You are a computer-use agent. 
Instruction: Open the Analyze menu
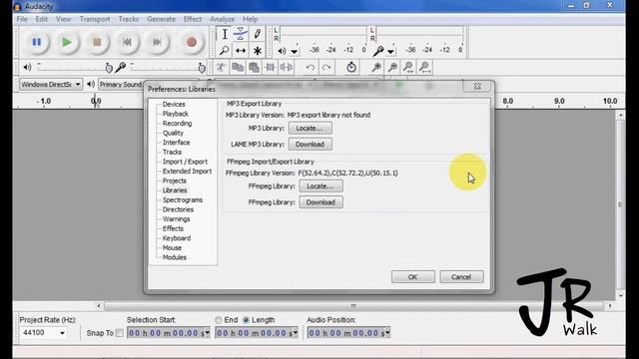click(222, 19)
